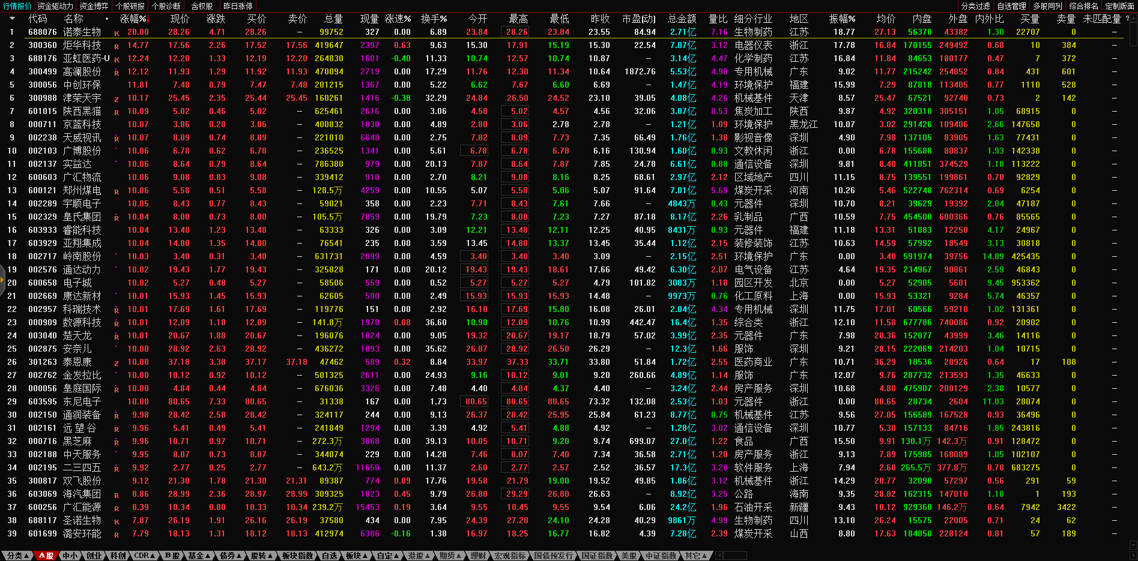Select the 陕西黑猫 stock row
The width and height of the screenshot is (1138, 561).
coord(82,112)
